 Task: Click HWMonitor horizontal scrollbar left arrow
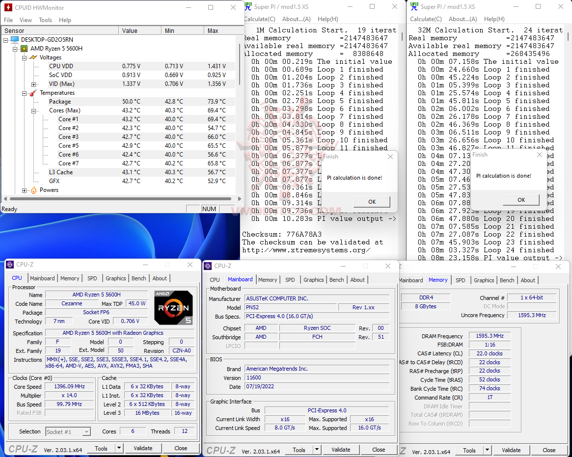tap(5, 199)
